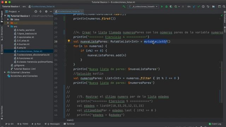Click the profiler run icon
The height and width of the screenshot is (127, 226).
176,7
